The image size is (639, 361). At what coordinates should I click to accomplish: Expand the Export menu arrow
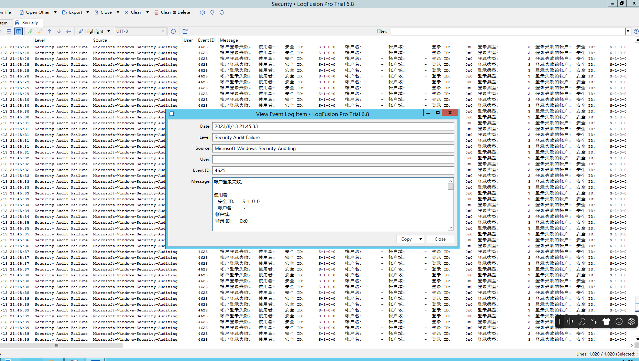(87, 12)
